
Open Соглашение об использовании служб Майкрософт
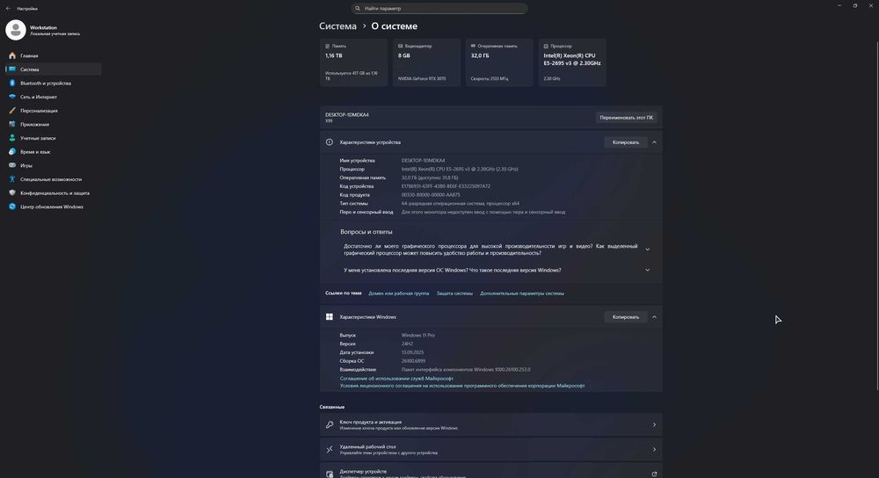(396, 378)
